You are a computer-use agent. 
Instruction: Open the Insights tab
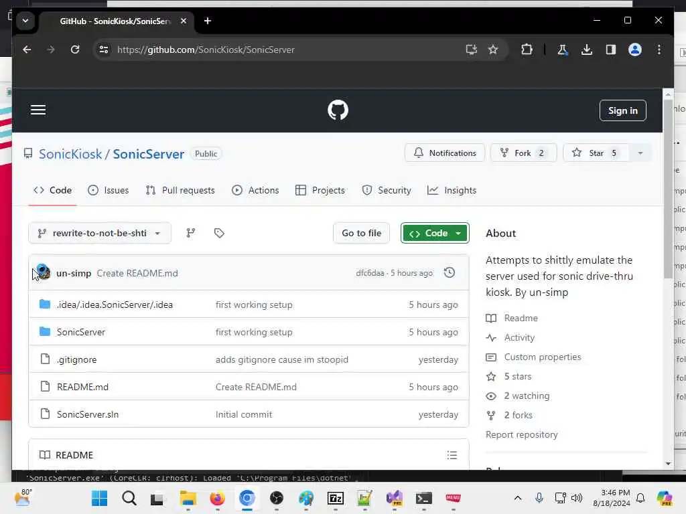click(452, 190)
